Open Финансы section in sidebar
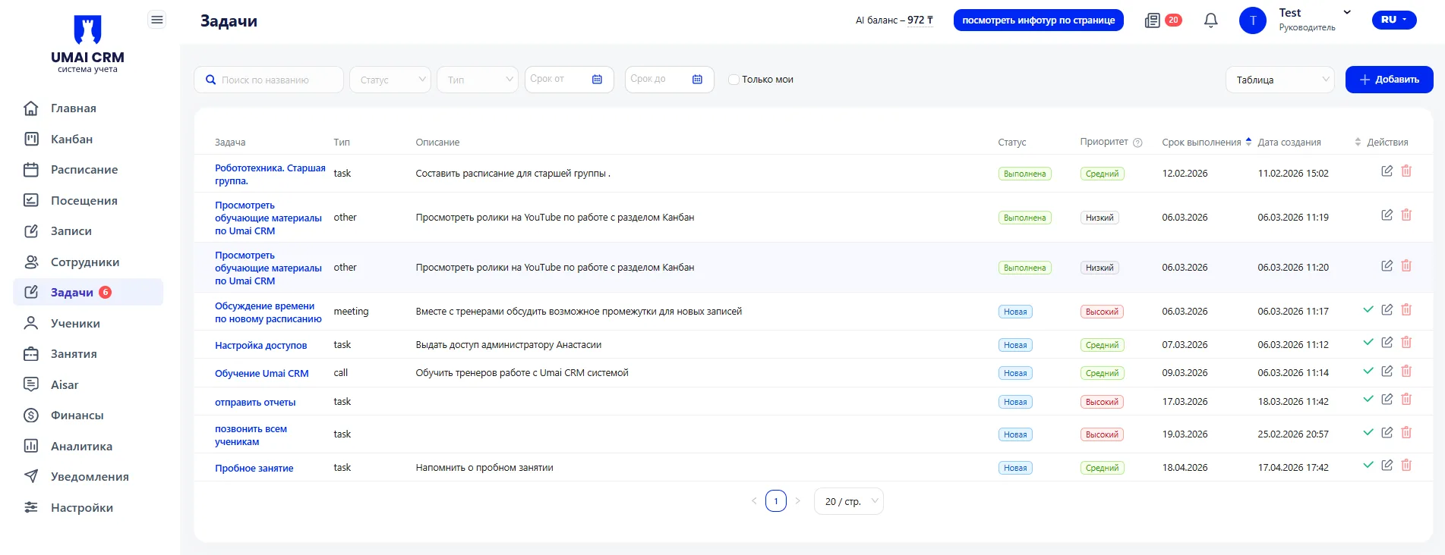 77,415
